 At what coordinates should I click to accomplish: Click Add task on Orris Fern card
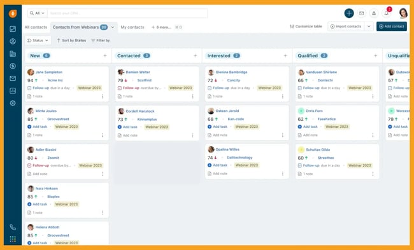(308, 127)
